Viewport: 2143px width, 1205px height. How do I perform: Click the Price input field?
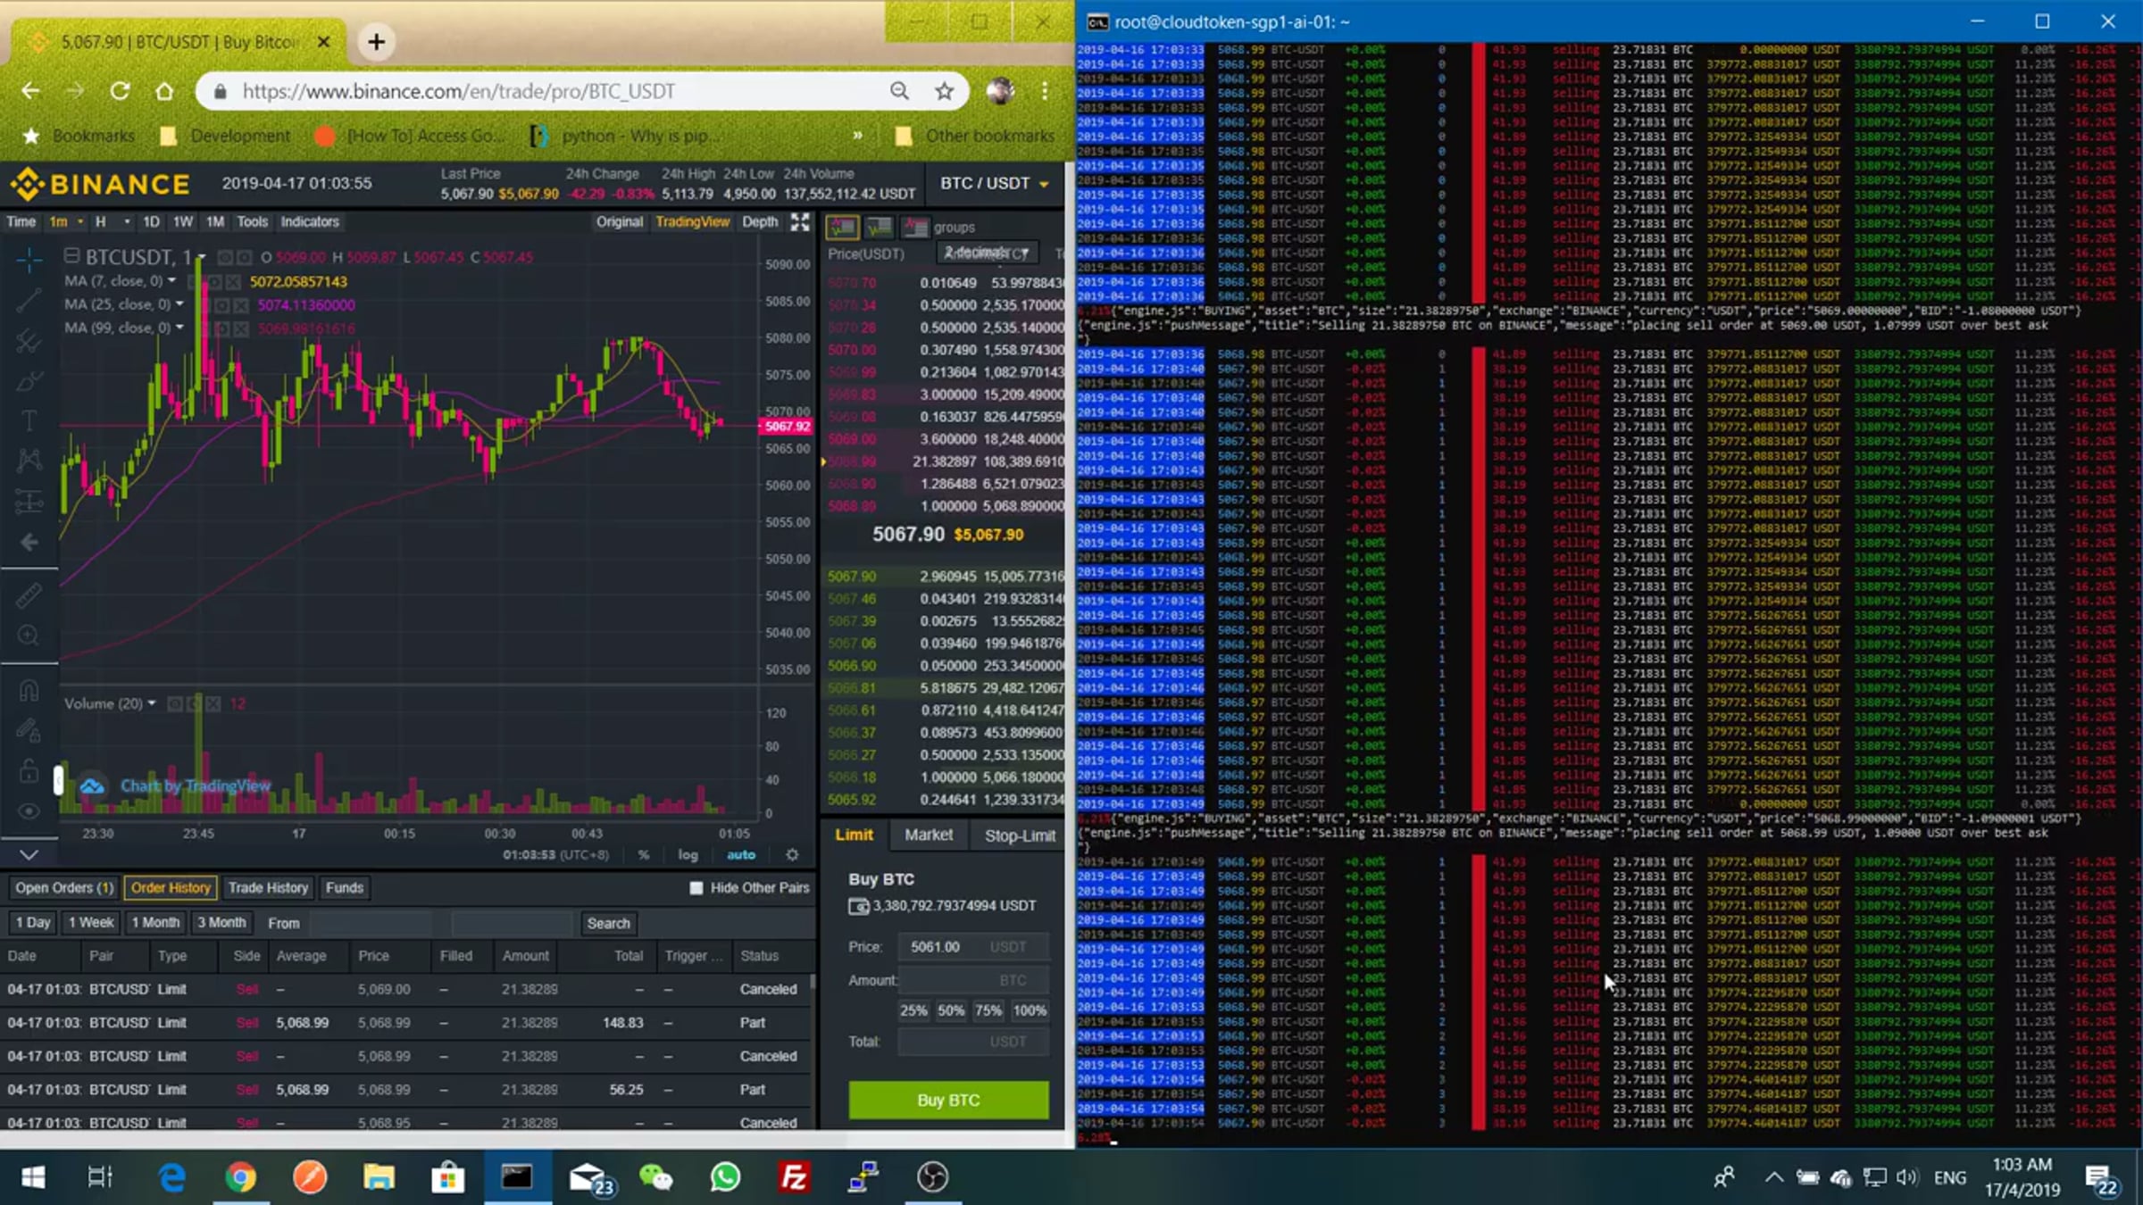coord(973,946)
